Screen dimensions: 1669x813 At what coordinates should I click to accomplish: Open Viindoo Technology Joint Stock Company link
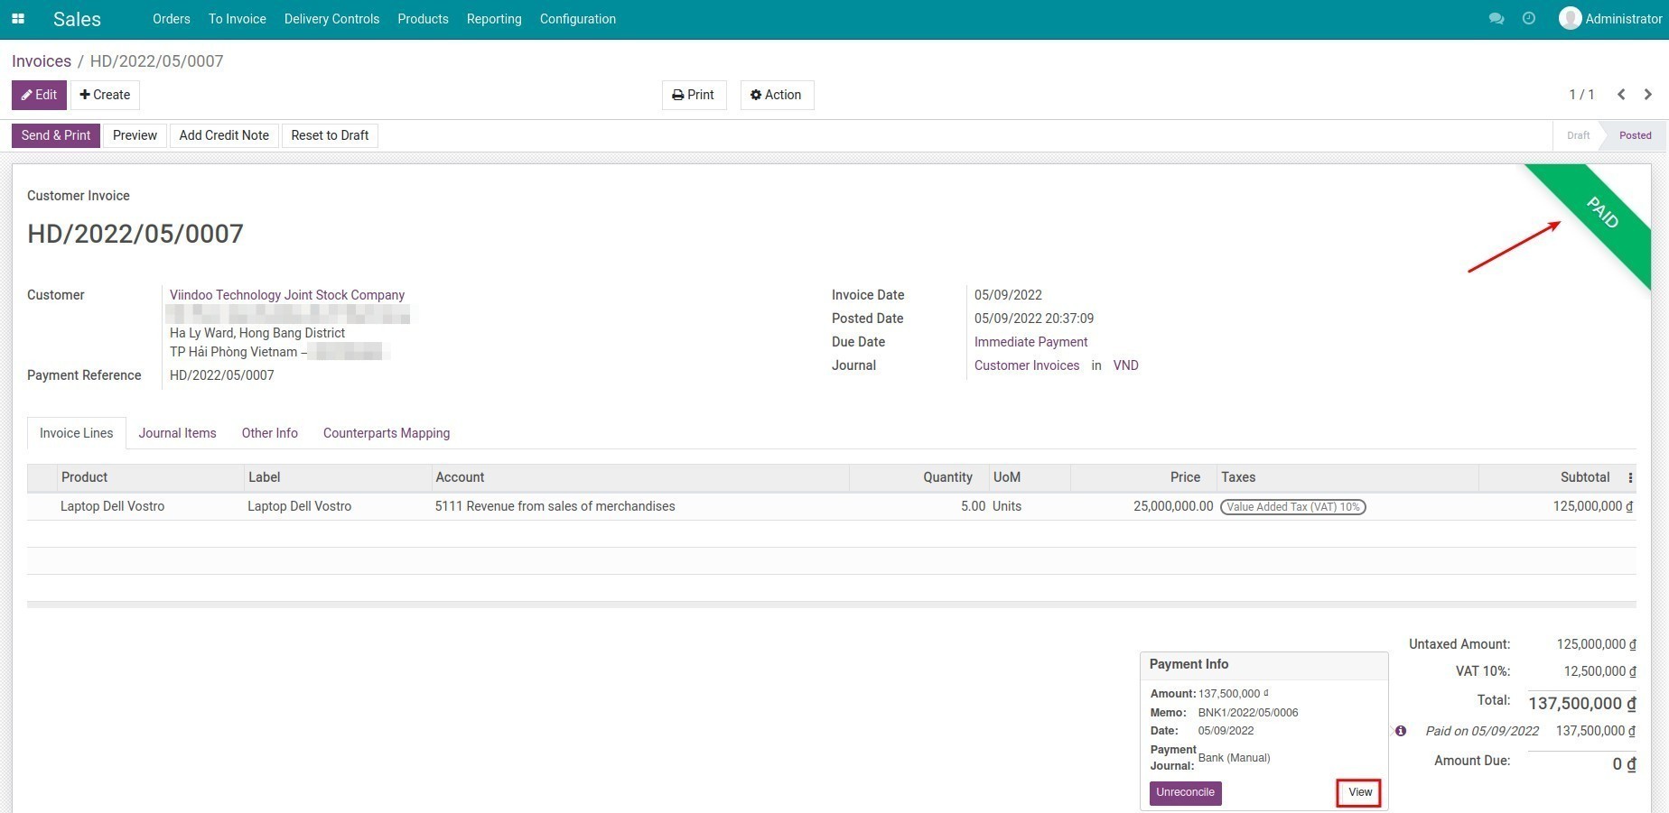click(x=287, y=295)
